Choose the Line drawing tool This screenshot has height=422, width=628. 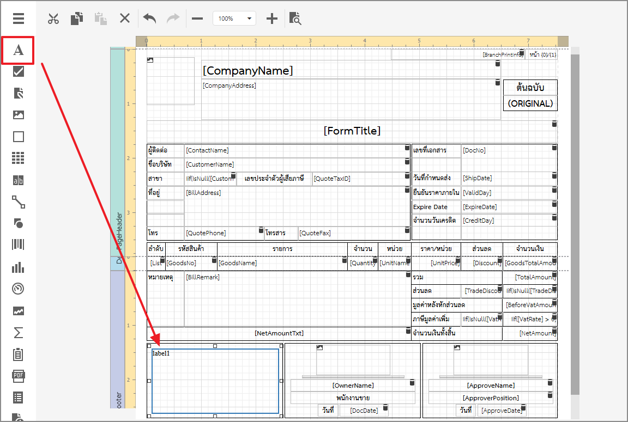19,202
